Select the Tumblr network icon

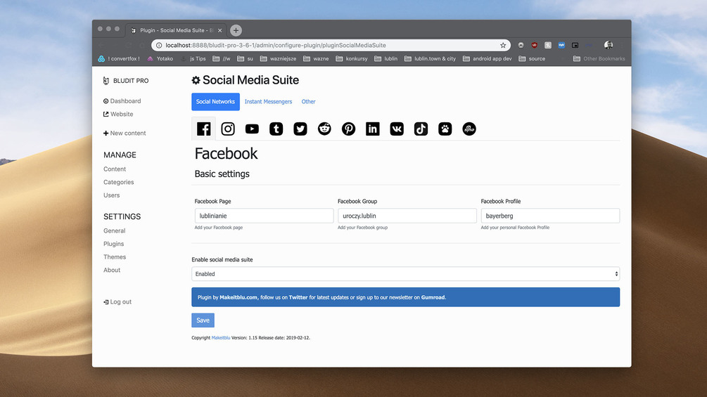click(276, 129)
